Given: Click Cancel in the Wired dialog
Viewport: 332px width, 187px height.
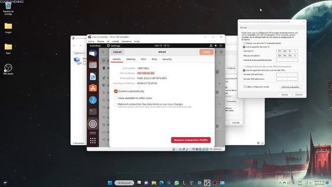Looking at the screenshot, I should click(x=117, y=52).
